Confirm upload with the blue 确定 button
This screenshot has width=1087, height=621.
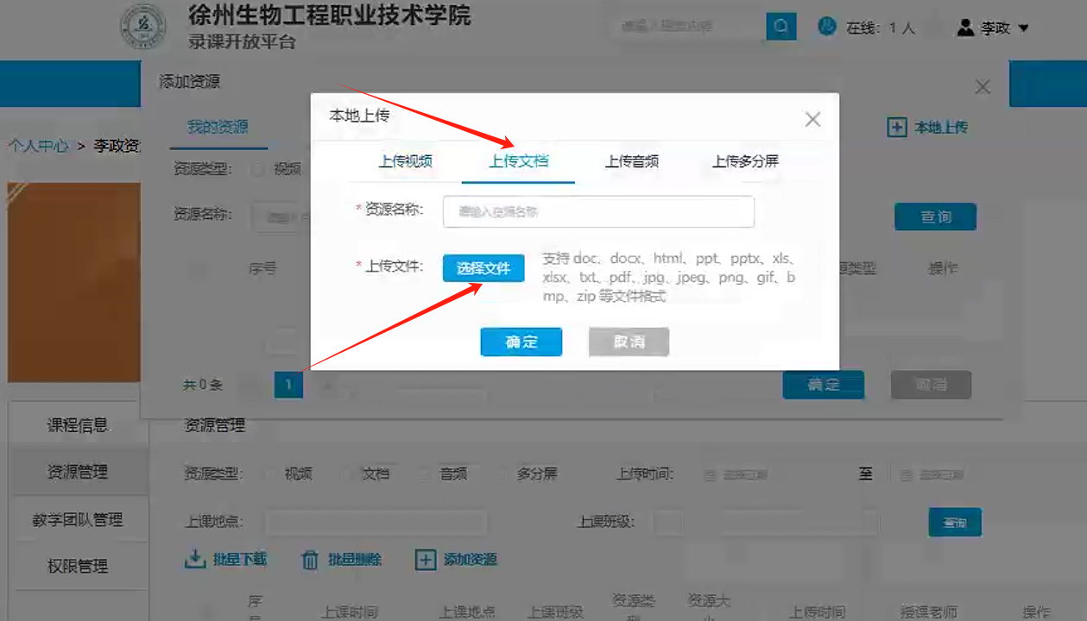(521, 342)
